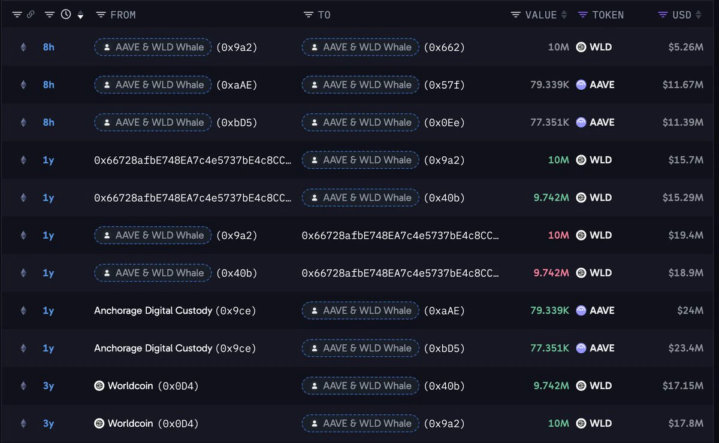
Task: Open the 1y timestamp on the $15.29M row
Action: click(49, 198)
